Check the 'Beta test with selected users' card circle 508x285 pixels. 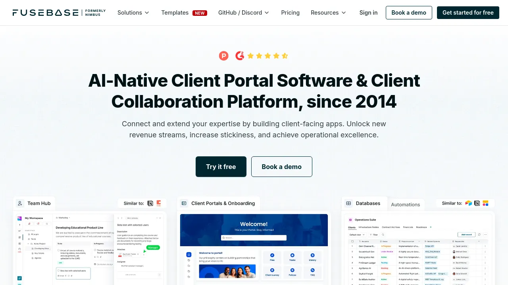pyautogui.click(x=58, y=271)
